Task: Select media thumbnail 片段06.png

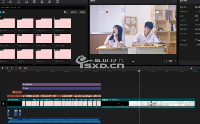Action: tap(25, 38)
